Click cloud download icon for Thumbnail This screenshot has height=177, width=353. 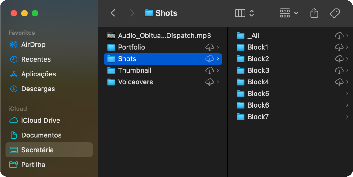[x=209, y=70]
